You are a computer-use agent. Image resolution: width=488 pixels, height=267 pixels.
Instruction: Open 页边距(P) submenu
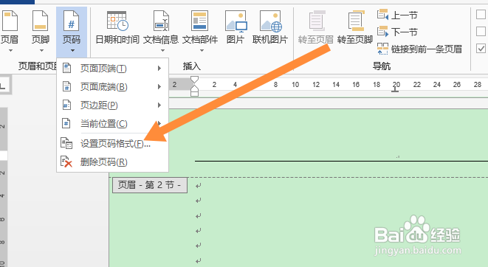point(113,105)
